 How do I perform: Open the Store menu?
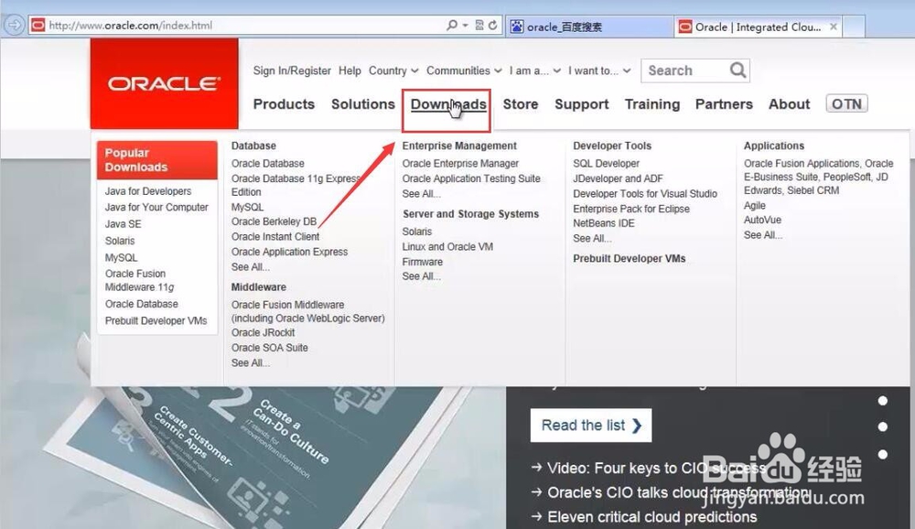(x=521, y=104)
